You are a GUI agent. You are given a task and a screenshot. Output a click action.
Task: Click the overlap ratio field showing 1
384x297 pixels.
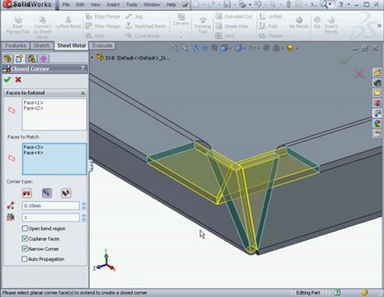(x=50, y=218)
